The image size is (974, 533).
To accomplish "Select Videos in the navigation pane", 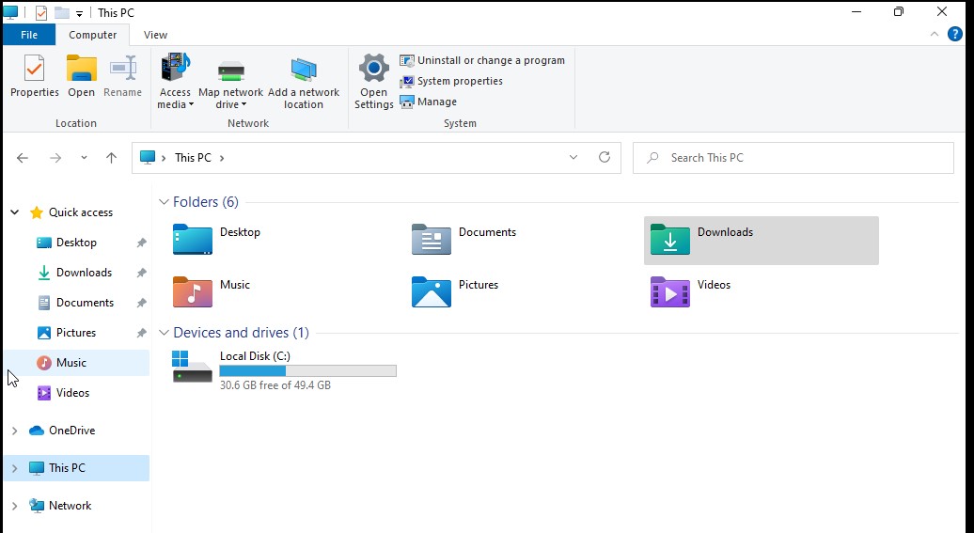I will point(72,393).
